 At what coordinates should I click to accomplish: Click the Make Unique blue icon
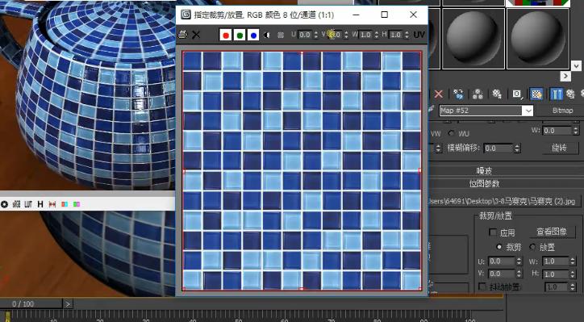click(458, 94)
